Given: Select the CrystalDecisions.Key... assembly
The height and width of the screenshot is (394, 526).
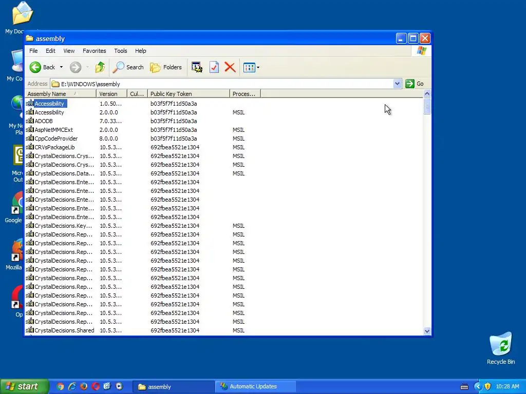Looking at the screenshot, I should point(63,226).
